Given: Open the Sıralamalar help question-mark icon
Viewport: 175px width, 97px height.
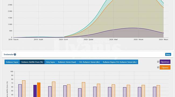Looking at the screenshot, I should pyautogui.click(x=15, y=54).
